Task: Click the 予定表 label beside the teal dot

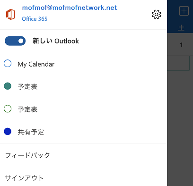Action: [27, 87]
